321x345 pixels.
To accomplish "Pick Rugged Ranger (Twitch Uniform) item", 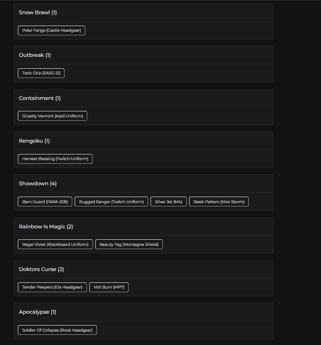I will (111, 202).
